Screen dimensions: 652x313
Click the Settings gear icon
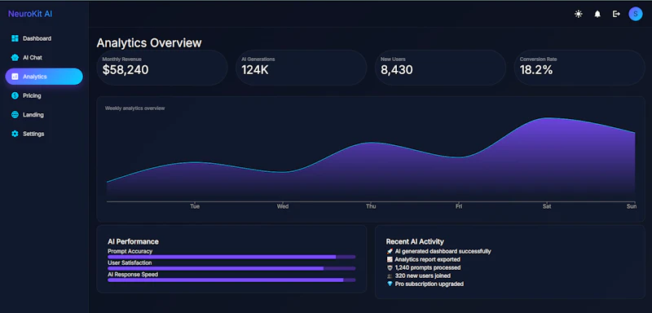point(15,134)
